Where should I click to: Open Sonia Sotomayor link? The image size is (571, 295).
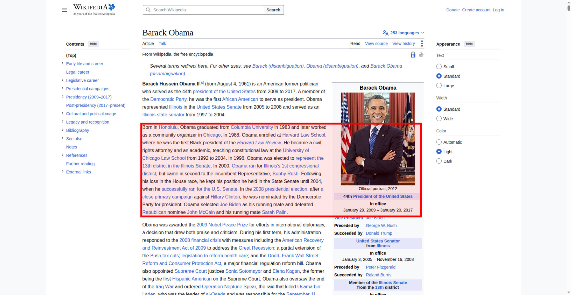[x=244, y=271]
